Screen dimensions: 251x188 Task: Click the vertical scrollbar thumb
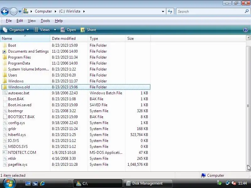248,106
